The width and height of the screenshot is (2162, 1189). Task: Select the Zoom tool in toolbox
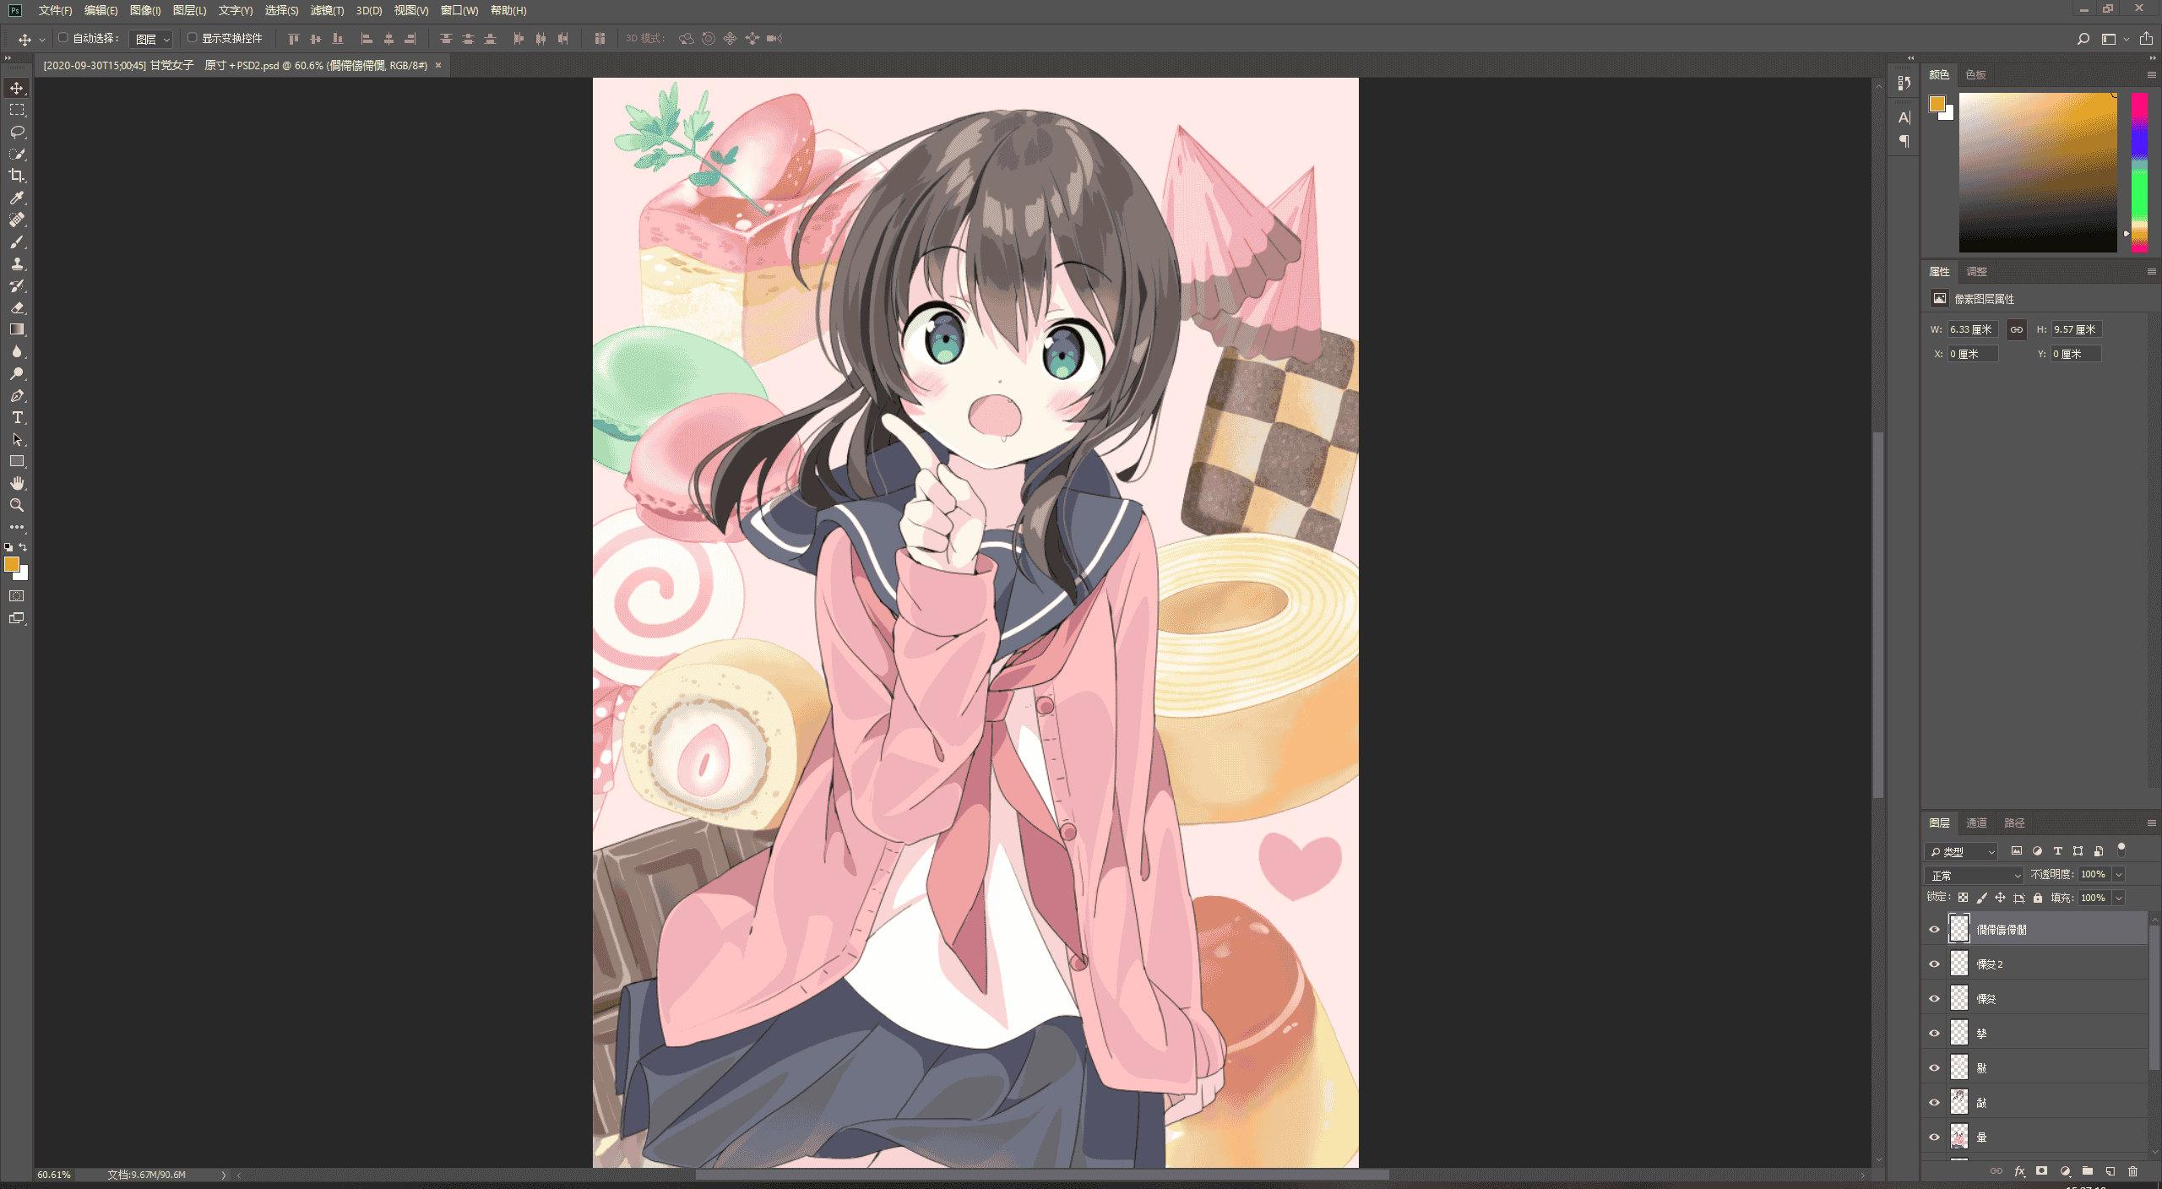(x=17, y=505)
